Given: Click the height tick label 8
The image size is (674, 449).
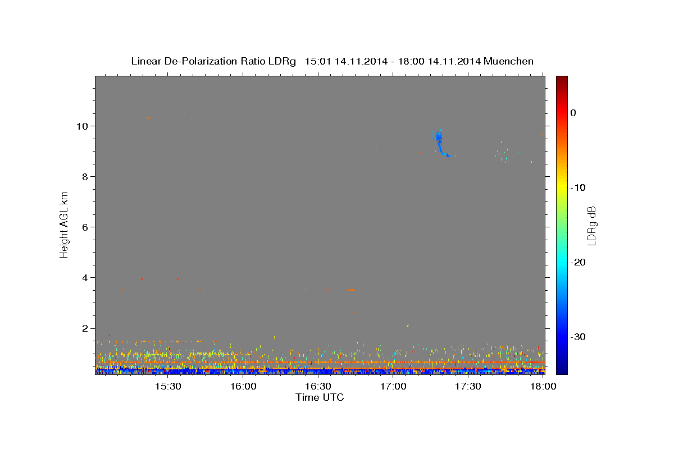Looking at the screenshot, I should [x=85, y=176].
